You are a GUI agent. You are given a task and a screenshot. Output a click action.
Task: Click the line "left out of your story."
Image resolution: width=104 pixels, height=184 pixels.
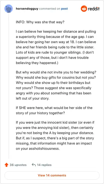tap(32, 98)
